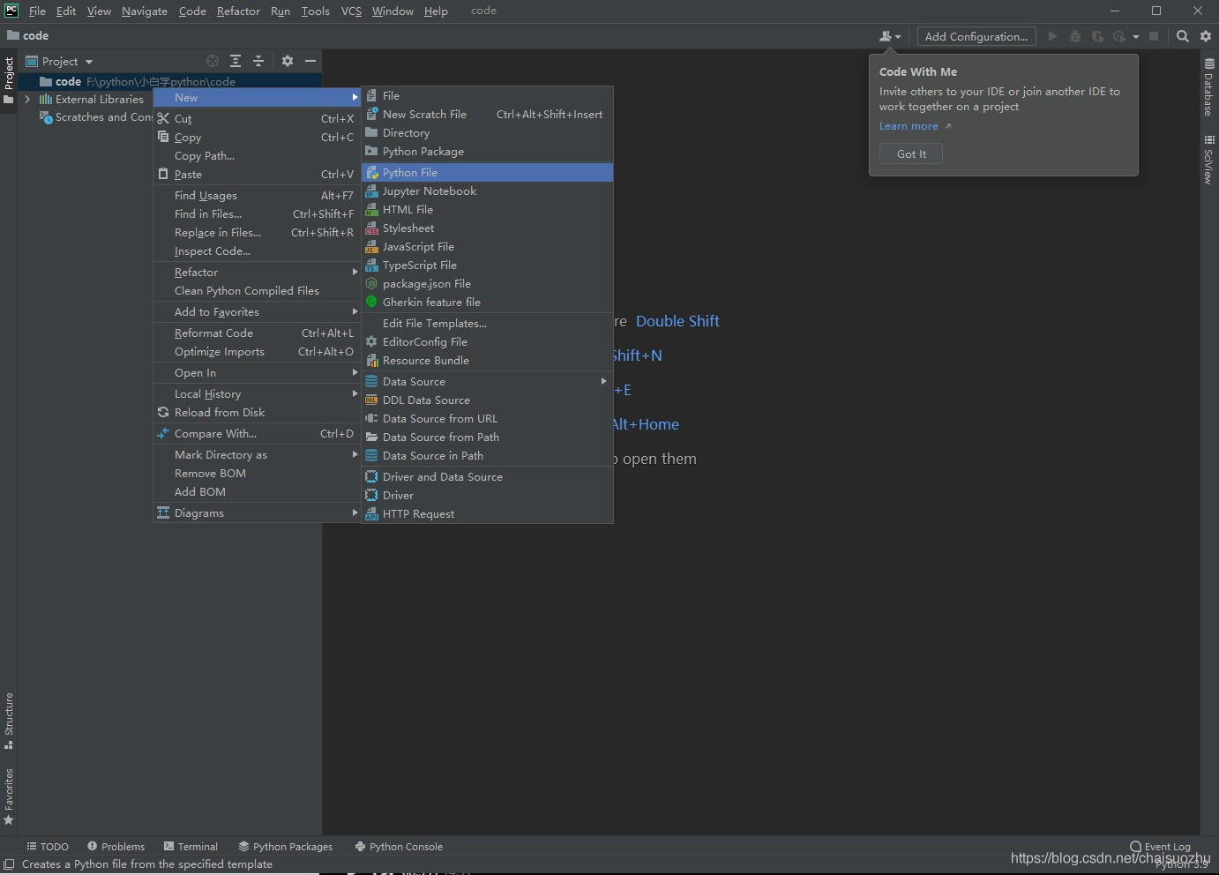The image size is (1219, 875).
Task: Open the Terminal tool window
Action: pyautogui.click(x=191, y=847)
